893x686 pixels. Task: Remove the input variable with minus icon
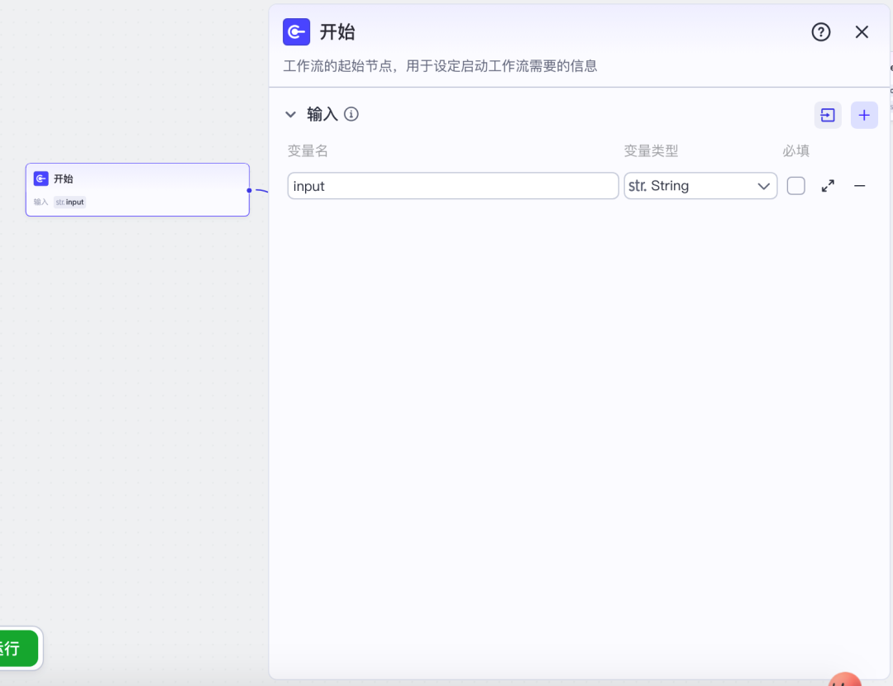pos(859,186)
